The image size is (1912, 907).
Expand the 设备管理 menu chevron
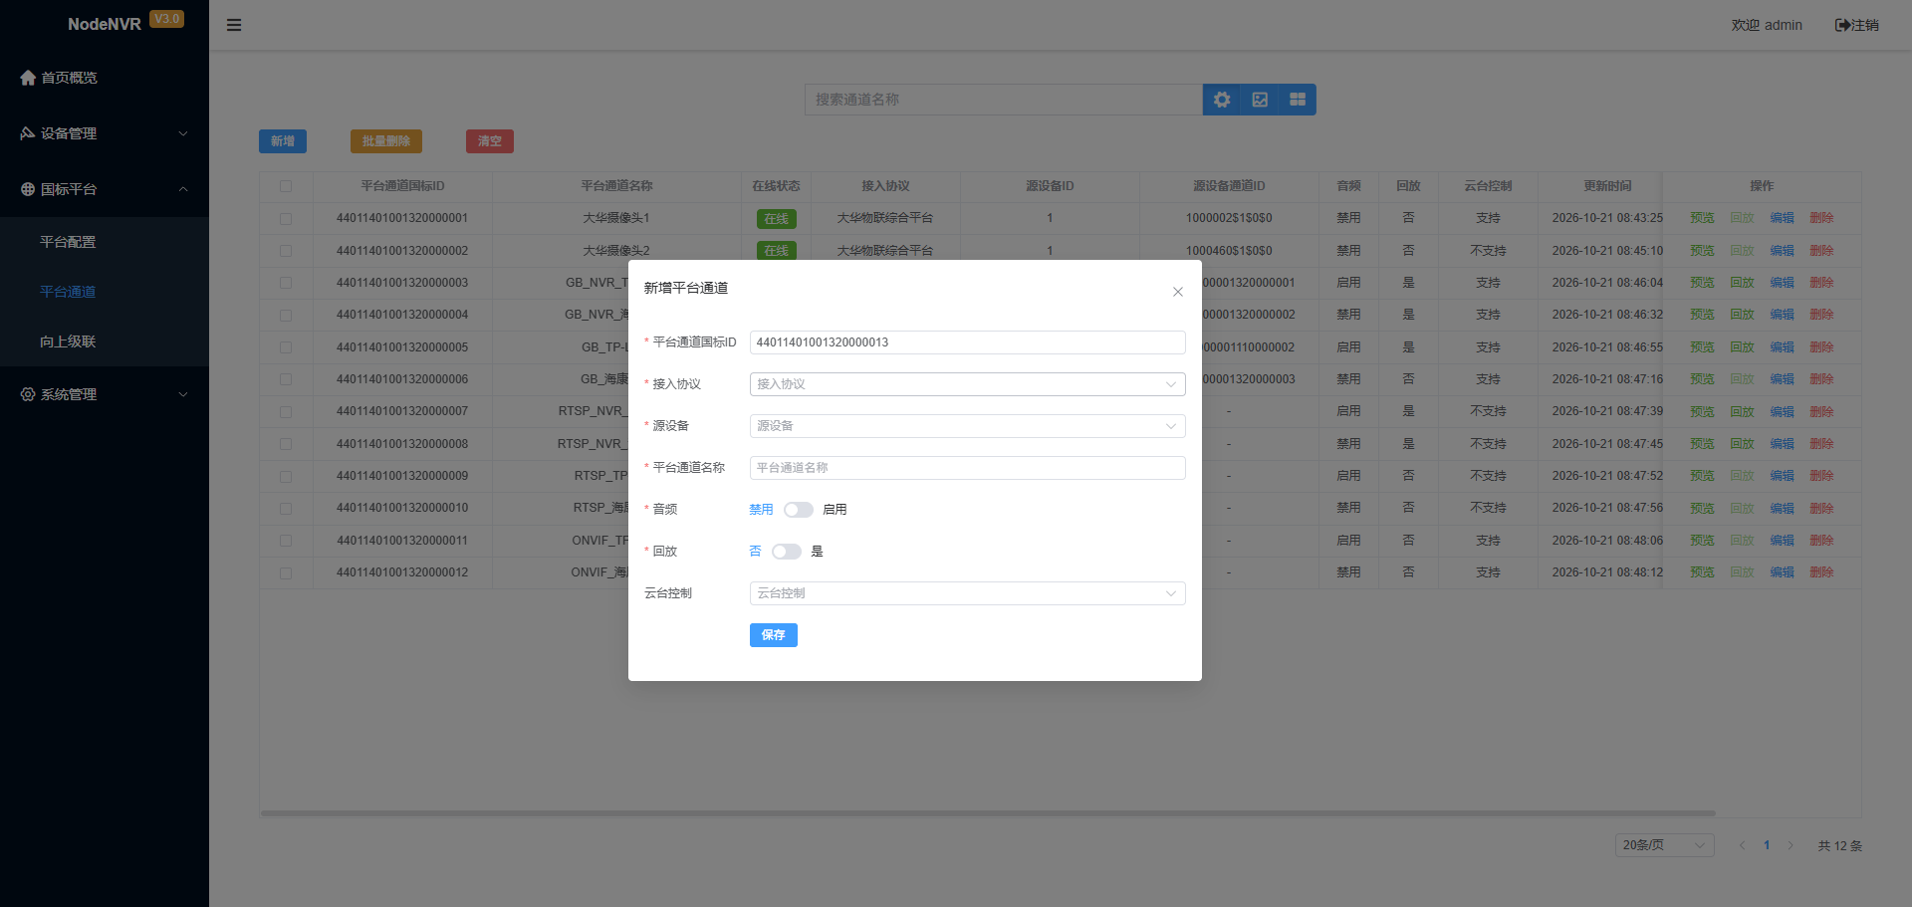(x=183, y=133)
